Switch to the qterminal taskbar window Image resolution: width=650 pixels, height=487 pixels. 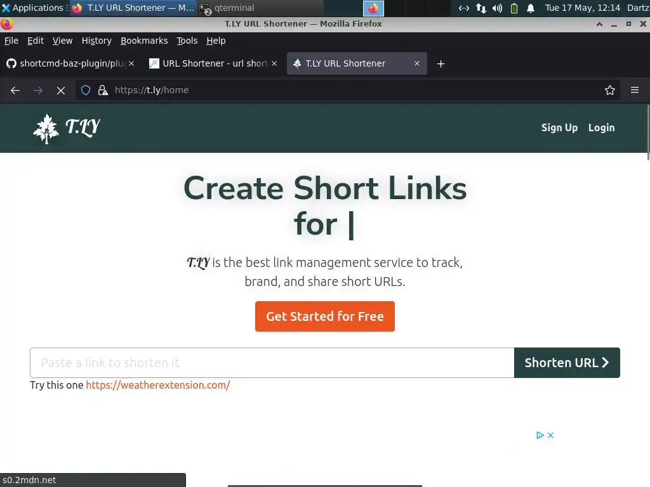[x=260, y=8]
